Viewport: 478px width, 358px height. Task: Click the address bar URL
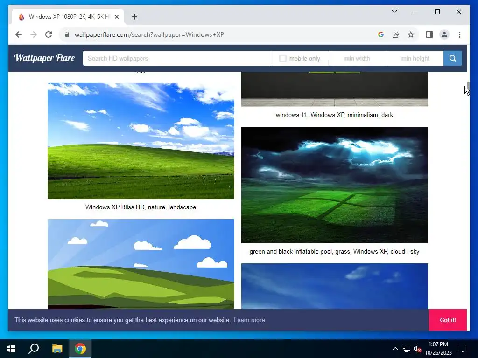[x=149, y=34]
